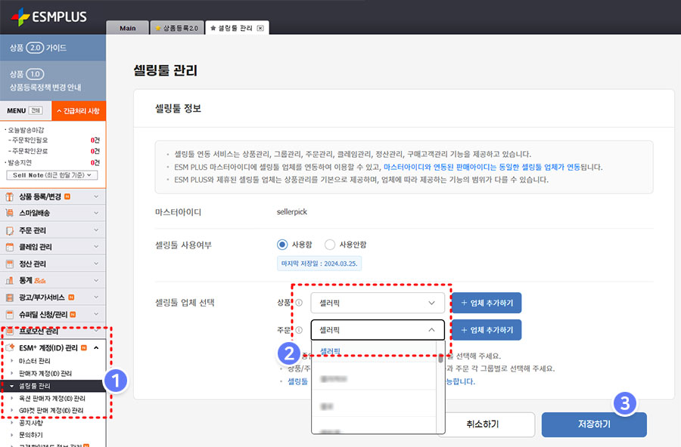Collapse the 주문 seller tool dropdown

click(x=431, y=330)
